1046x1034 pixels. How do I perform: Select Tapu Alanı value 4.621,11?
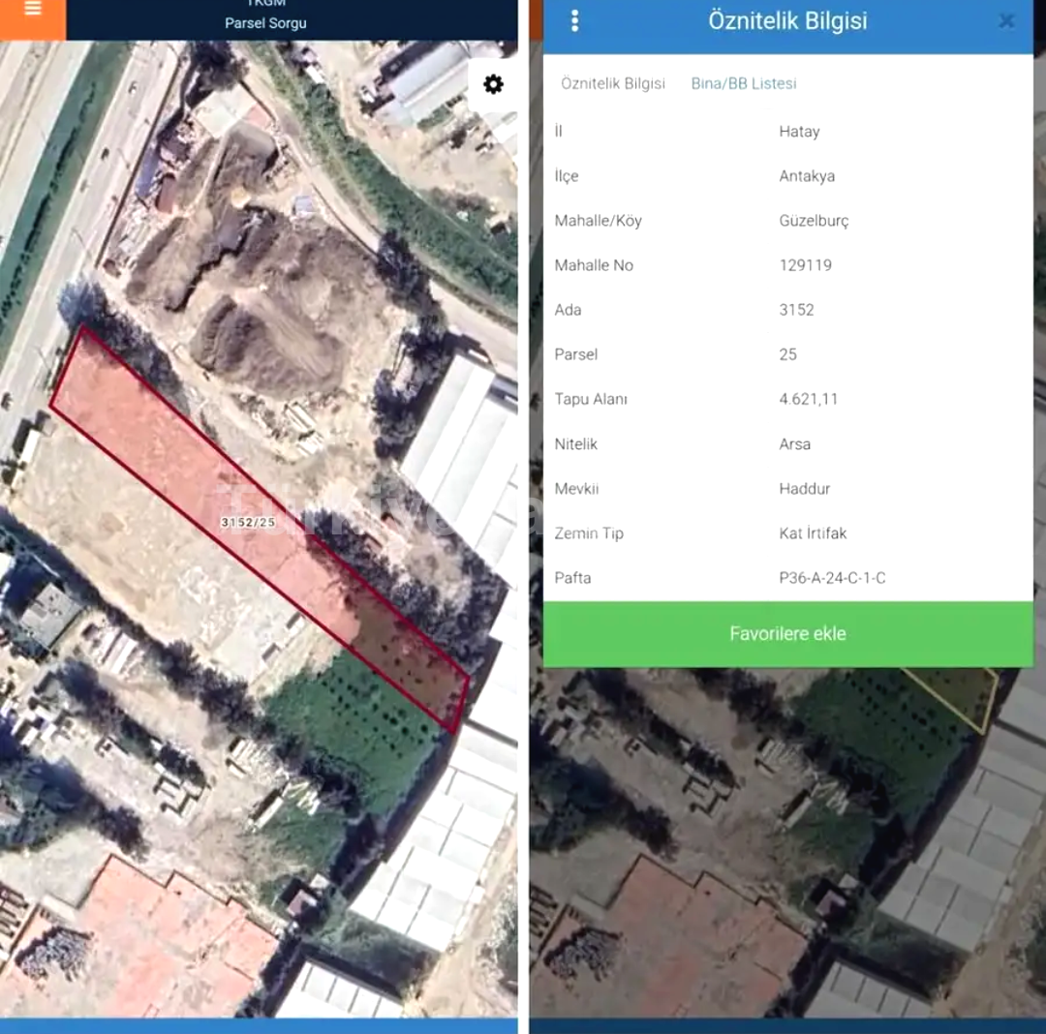click(808, 399)
